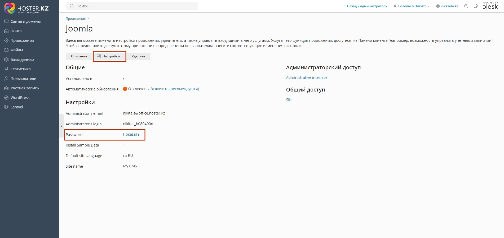Open the Соловьев Никита user dropdown
504x238 pixels.
point(411,6)
